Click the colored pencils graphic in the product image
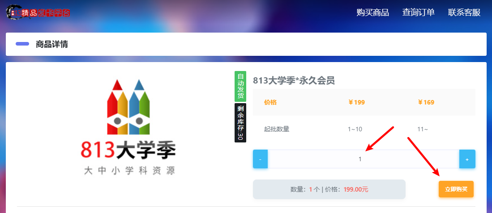 (x=128, y=107)
